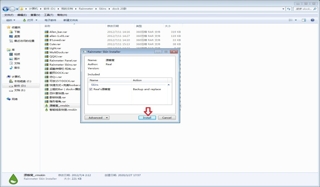Viewport: 320px width, 187px height.
Task: Select the 翻页DOCK.rar file
Action: click(x=59, y=73)
